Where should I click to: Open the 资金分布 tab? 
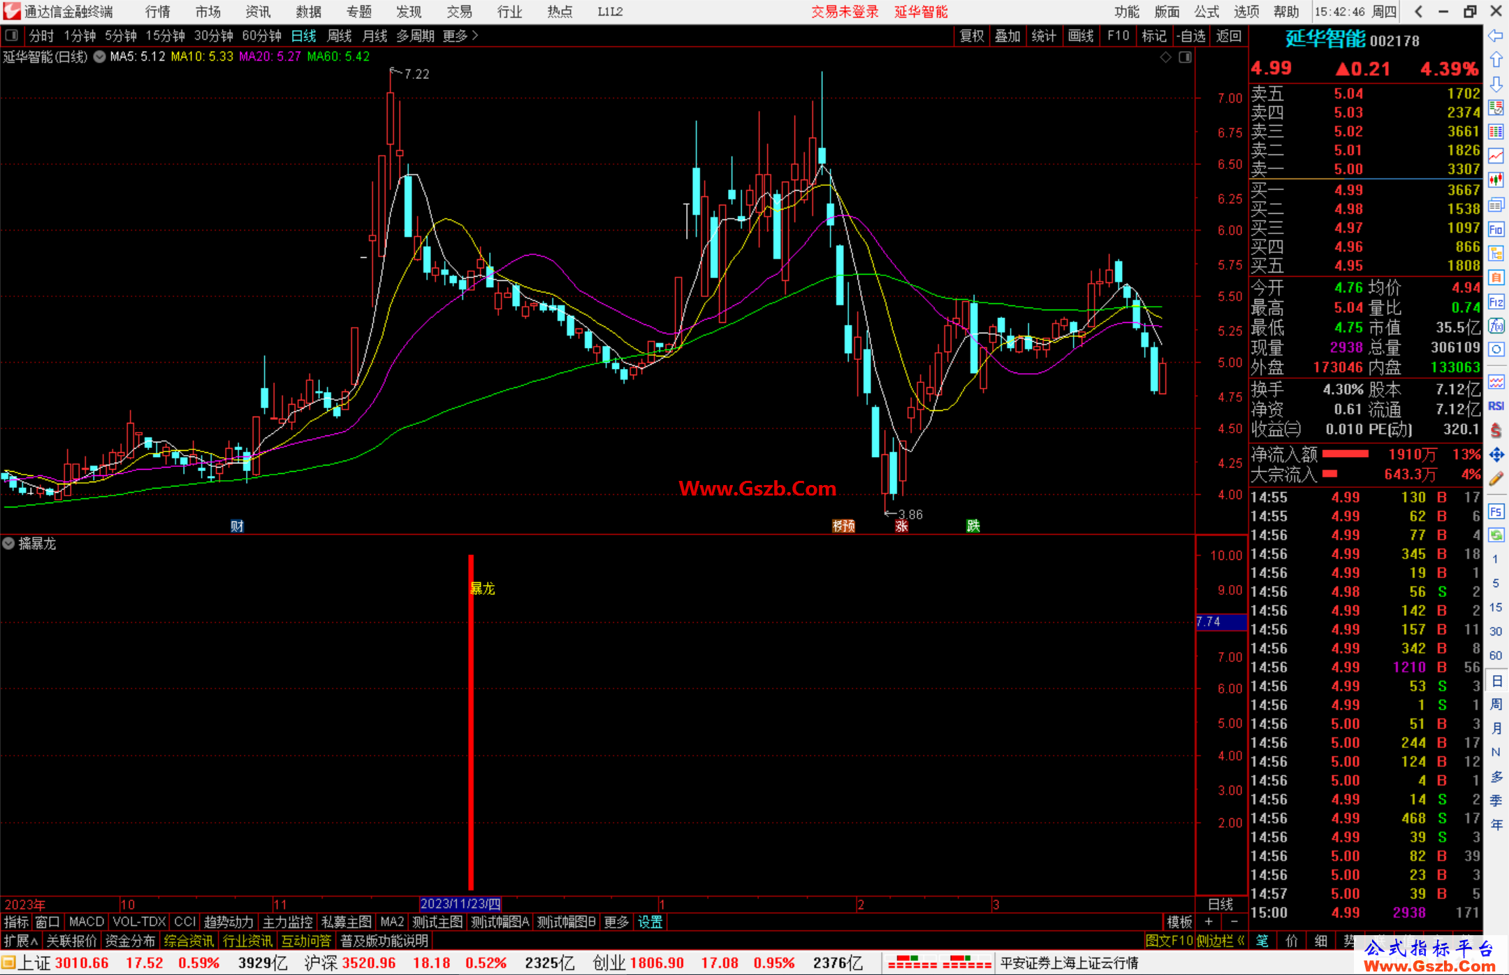click(x=130, y=941)
